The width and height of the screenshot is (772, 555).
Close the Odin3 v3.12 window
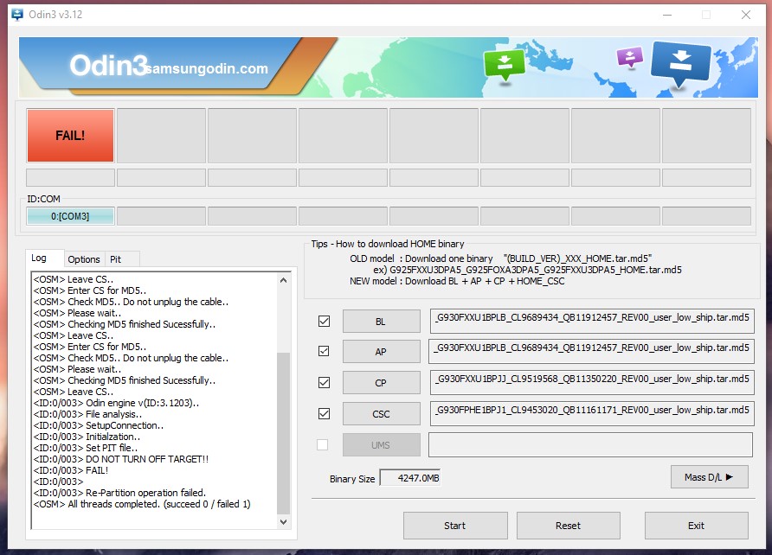746,15
